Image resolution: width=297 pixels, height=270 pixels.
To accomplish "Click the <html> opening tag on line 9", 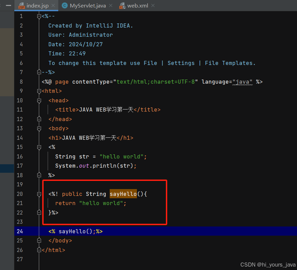I will coord(52,91).
